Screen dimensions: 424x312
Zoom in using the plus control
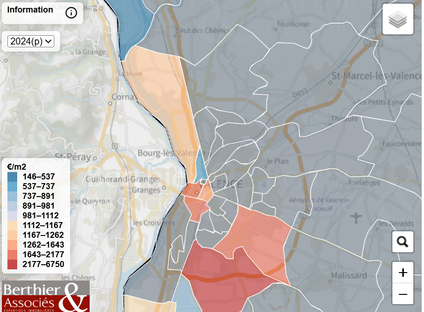pos(403,272)
